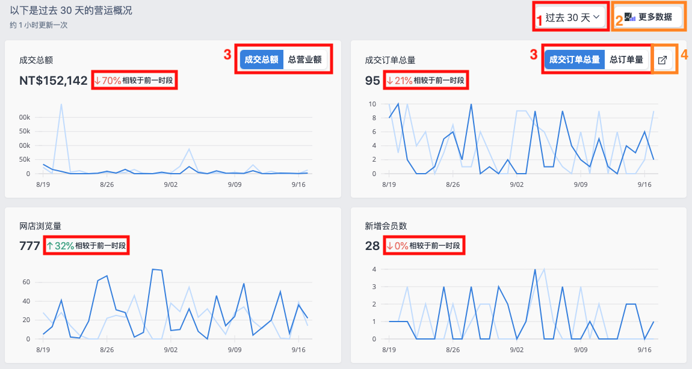Click the 95 order count value

pyautogui.click(x=372, y=81)
